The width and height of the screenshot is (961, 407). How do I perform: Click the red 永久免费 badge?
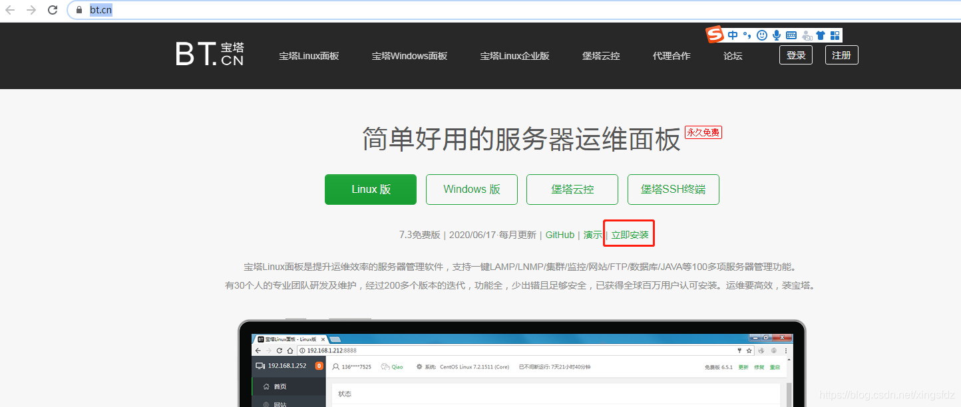[x=703, y=132]
